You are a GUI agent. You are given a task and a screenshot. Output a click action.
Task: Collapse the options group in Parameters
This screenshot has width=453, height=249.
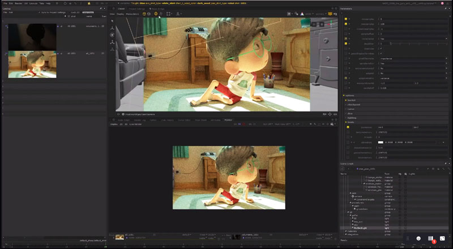pyautogui.click(x=349, y=96)
